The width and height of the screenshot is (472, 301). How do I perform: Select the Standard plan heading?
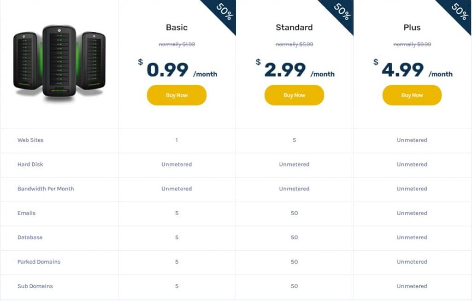point(294,28)
